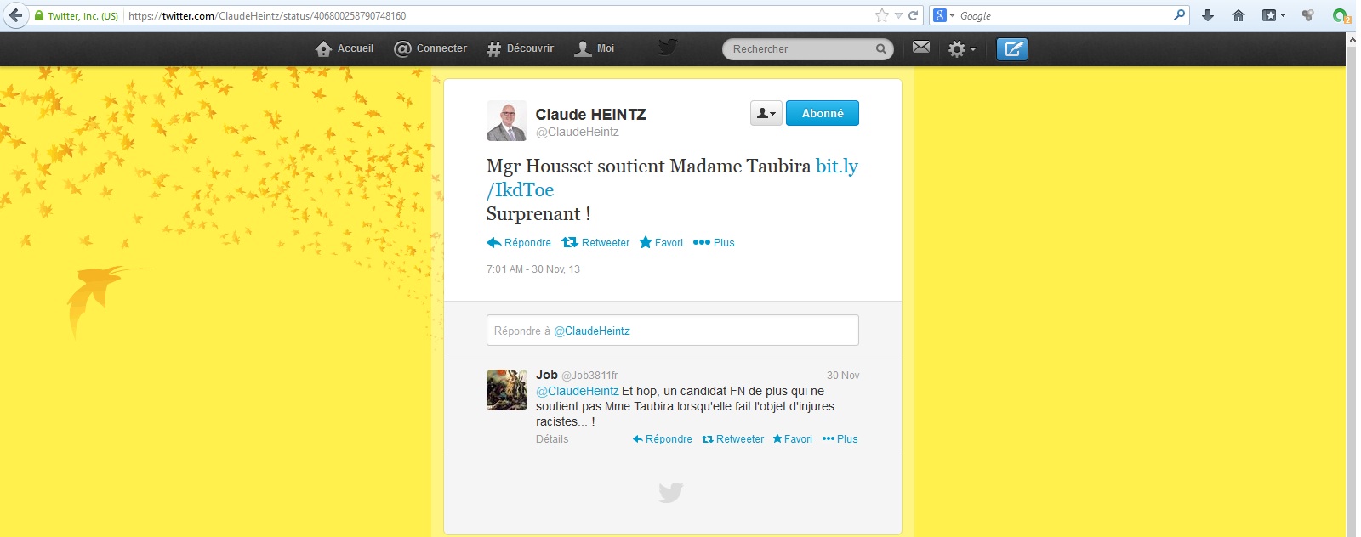Screen dimensions: 1361x537
Task: Go to the Accueil tab
Action: click(x=345, y=48)
